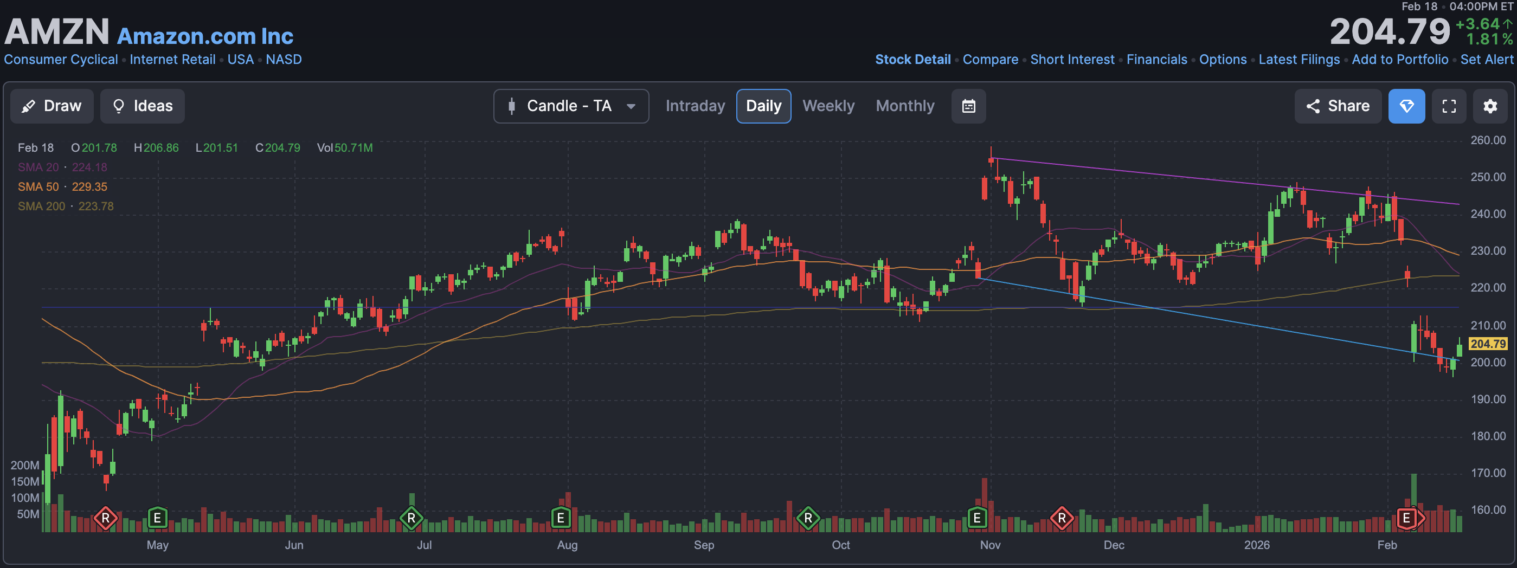The width and height of the screenshot is (1517, 568).
Task: Open the Stock Detail link
Action: click(913, 60)
